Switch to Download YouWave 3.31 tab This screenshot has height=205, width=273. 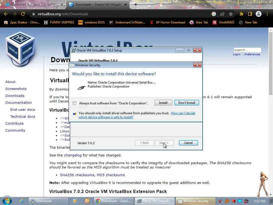tap(33, 5)
